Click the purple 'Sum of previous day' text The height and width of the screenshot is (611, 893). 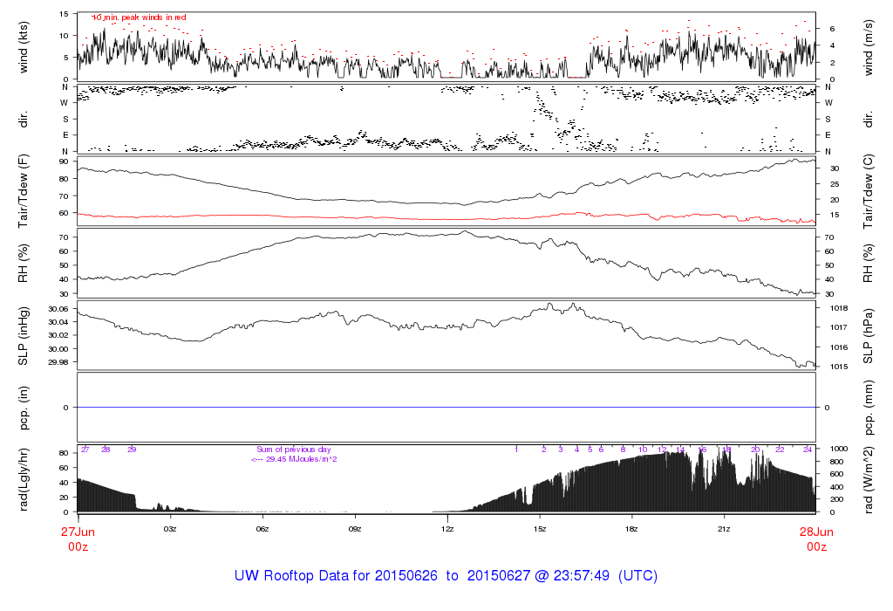pos(293,450)
